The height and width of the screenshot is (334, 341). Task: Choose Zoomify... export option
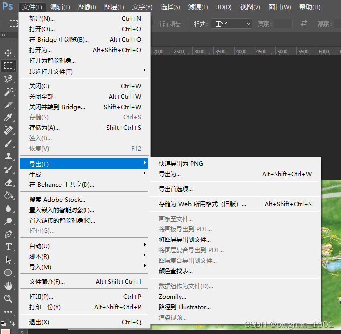coord(235,296)
